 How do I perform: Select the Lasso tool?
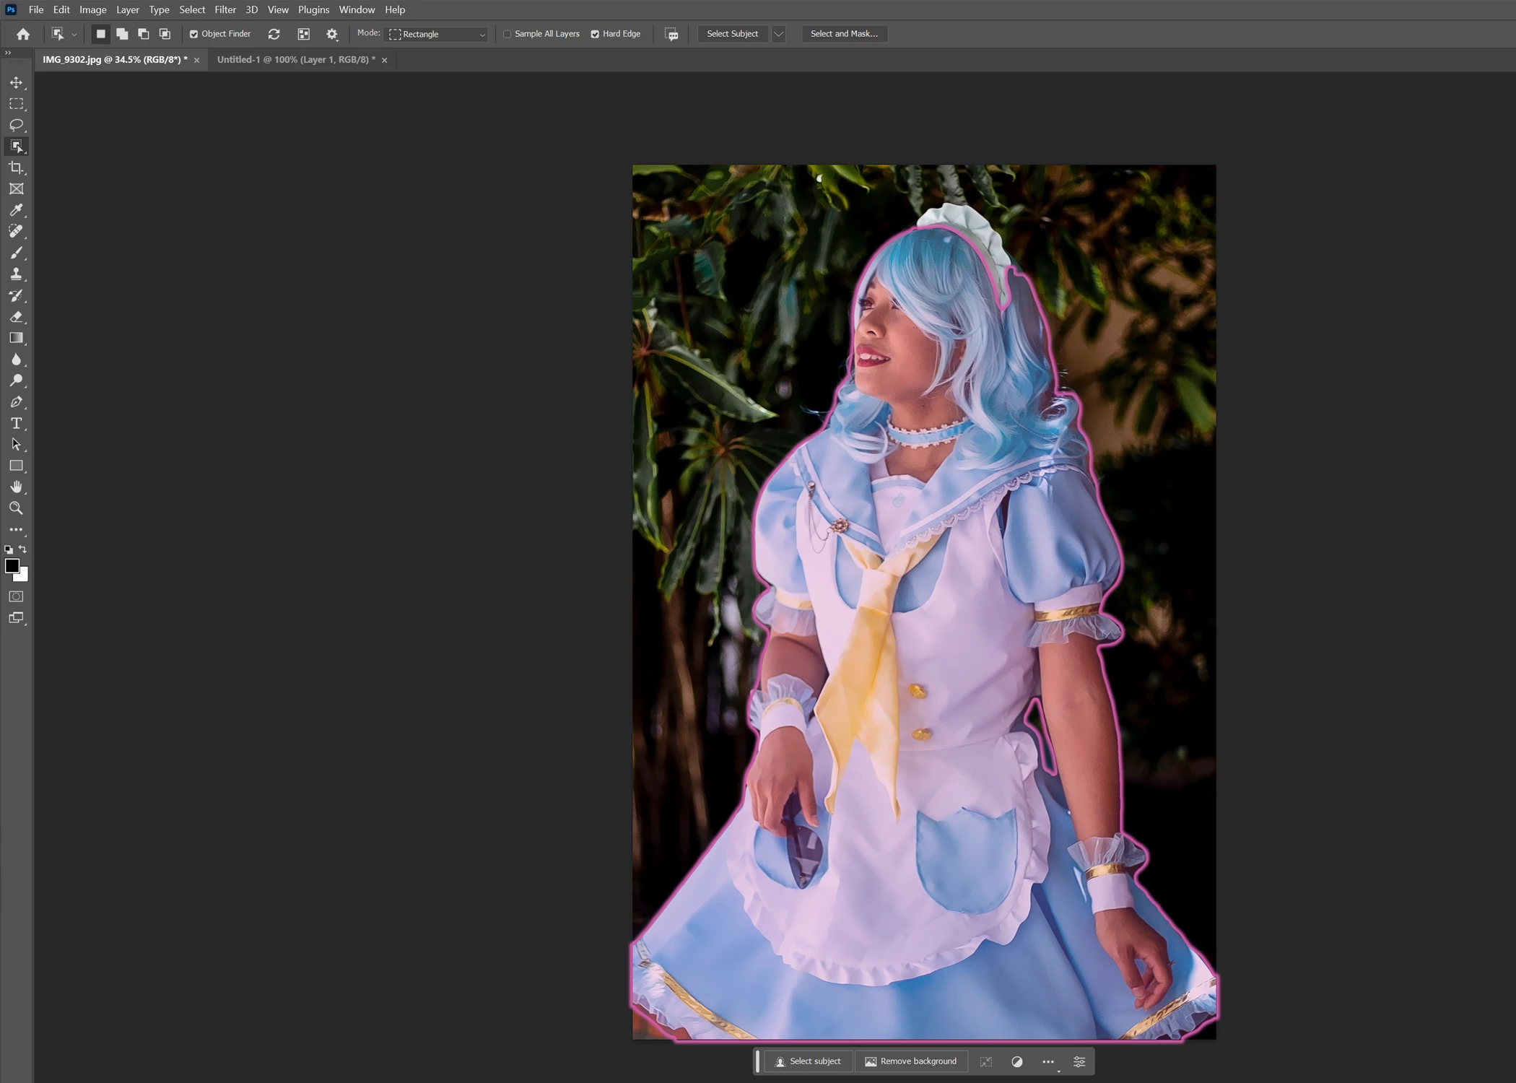pos(16,125)
